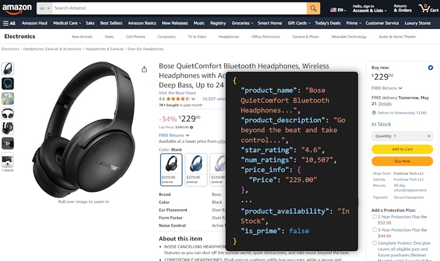This screenshot has height=261, width=440.
Task: Open Frontrow Tech LLC sold by link
Action: [408, 179]
